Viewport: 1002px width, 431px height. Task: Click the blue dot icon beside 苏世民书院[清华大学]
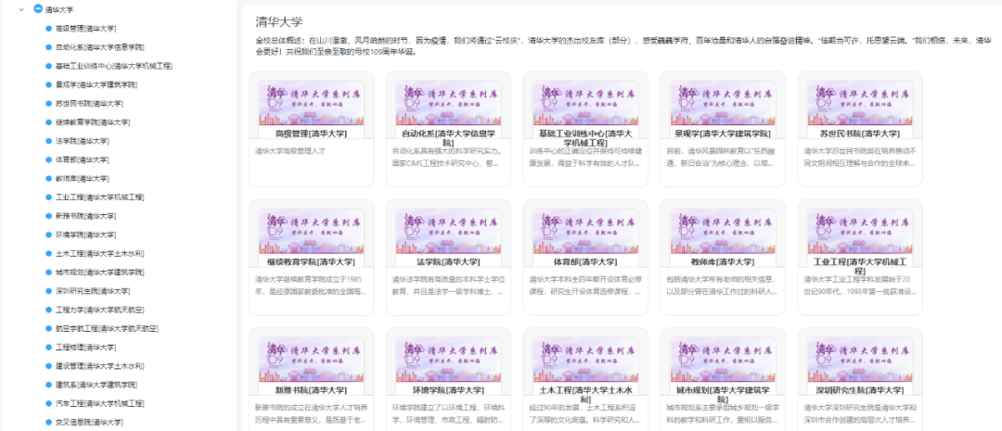pos(48,104)
